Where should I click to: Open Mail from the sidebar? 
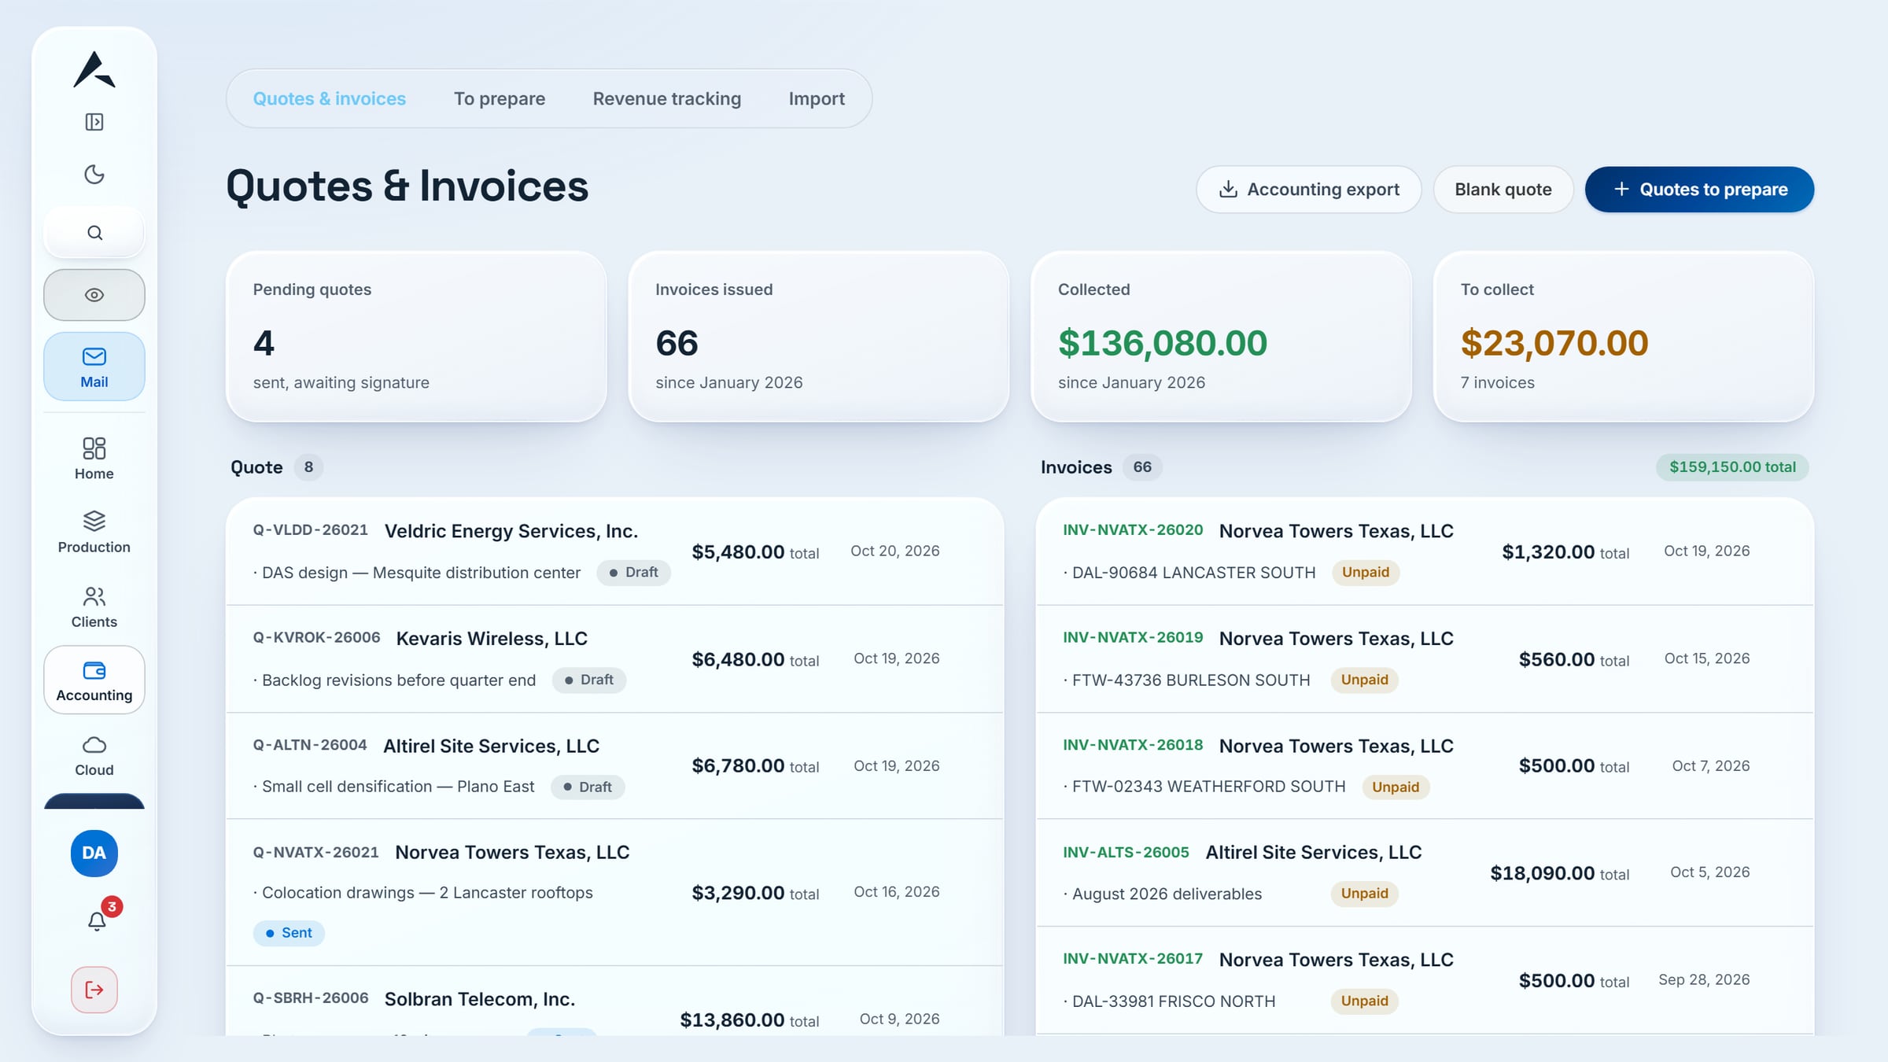(x=94, y=367)
